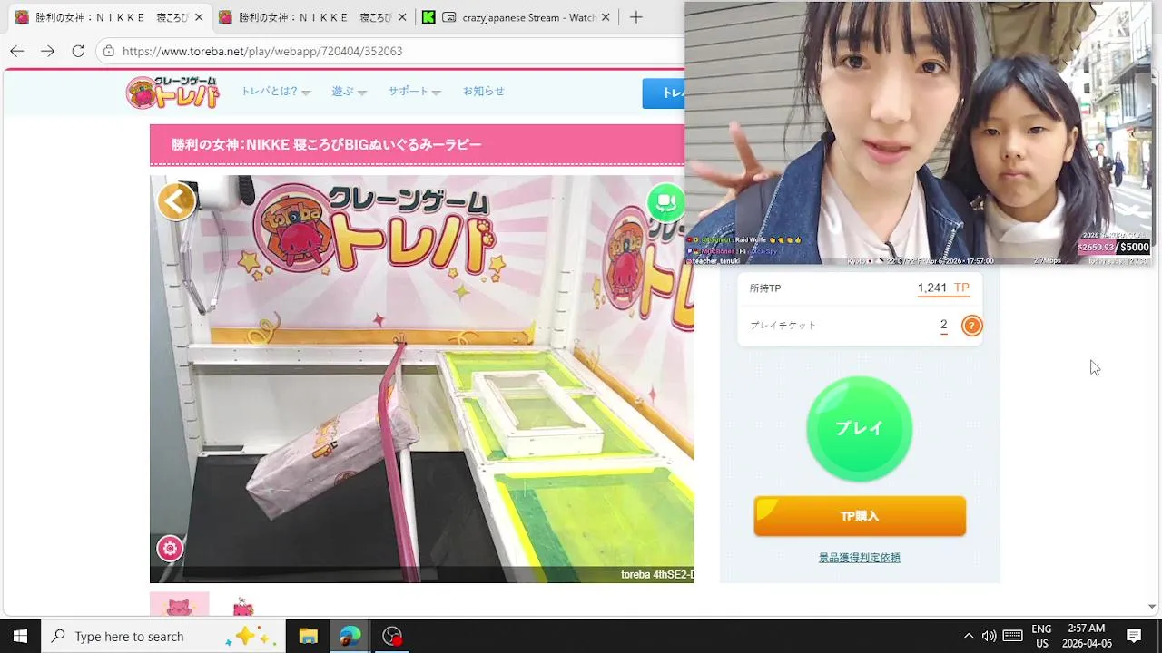This screenshot has height=653, width=1162.
Task: Open volume control in system tray
Action: click(989, 636)
